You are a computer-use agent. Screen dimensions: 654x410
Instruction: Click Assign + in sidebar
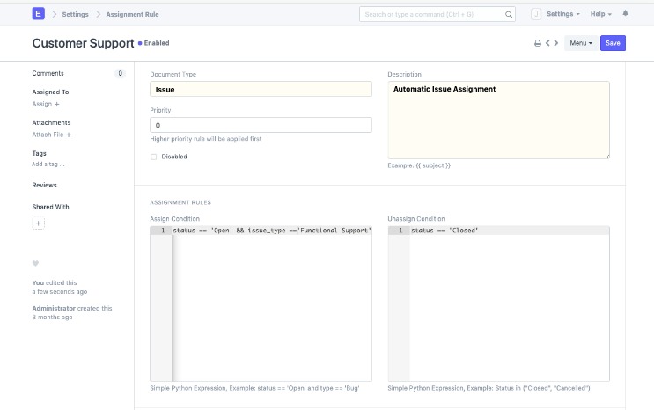point(46,104)
